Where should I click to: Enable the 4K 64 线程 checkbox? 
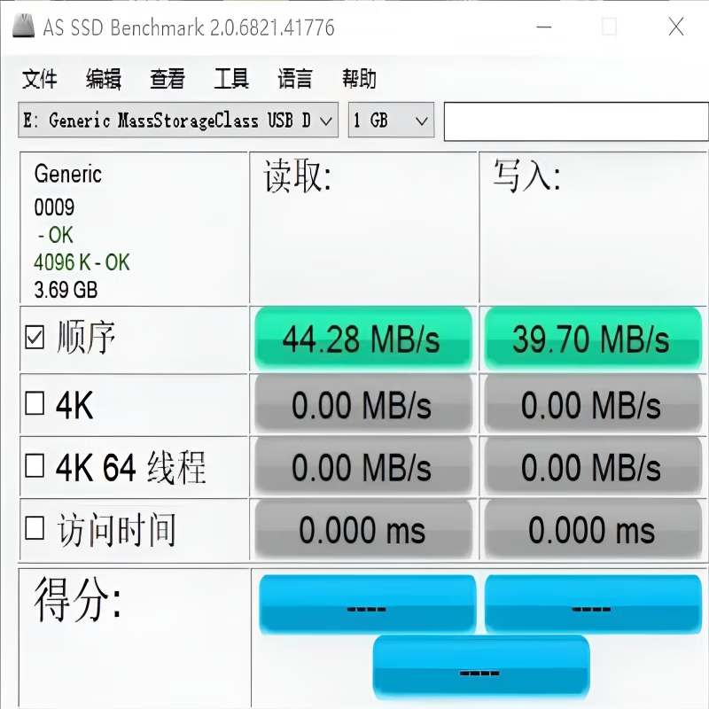[x=35, y=466]
